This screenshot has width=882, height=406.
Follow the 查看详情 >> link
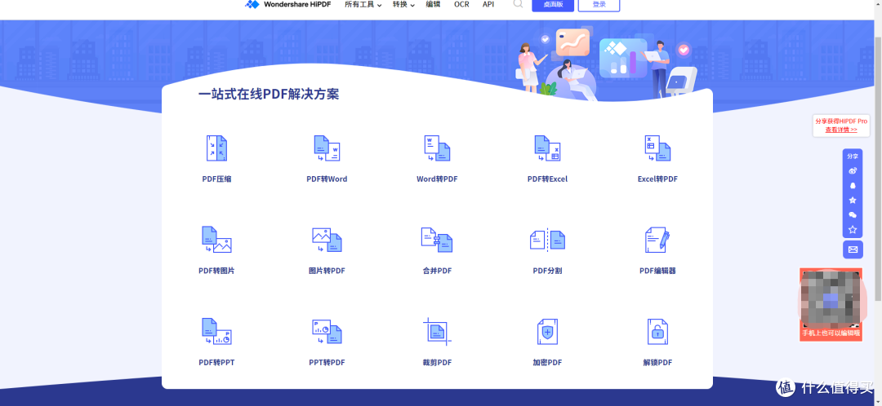tap(841, 130)
